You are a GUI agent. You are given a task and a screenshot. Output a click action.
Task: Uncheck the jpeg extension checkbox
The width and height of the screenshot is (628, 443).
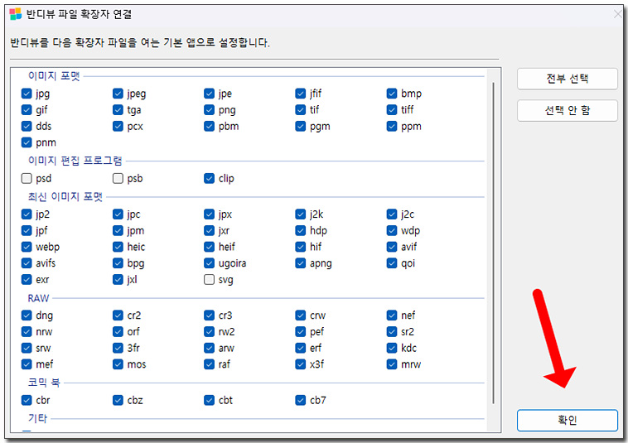tap(118, 94)
